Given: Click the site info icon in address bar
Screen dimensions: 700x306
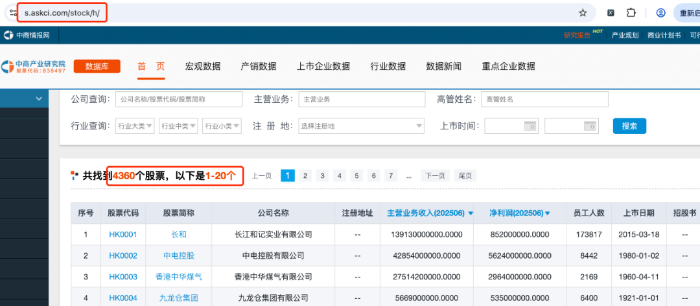Looking at the screenshot, I should point(14,13).
